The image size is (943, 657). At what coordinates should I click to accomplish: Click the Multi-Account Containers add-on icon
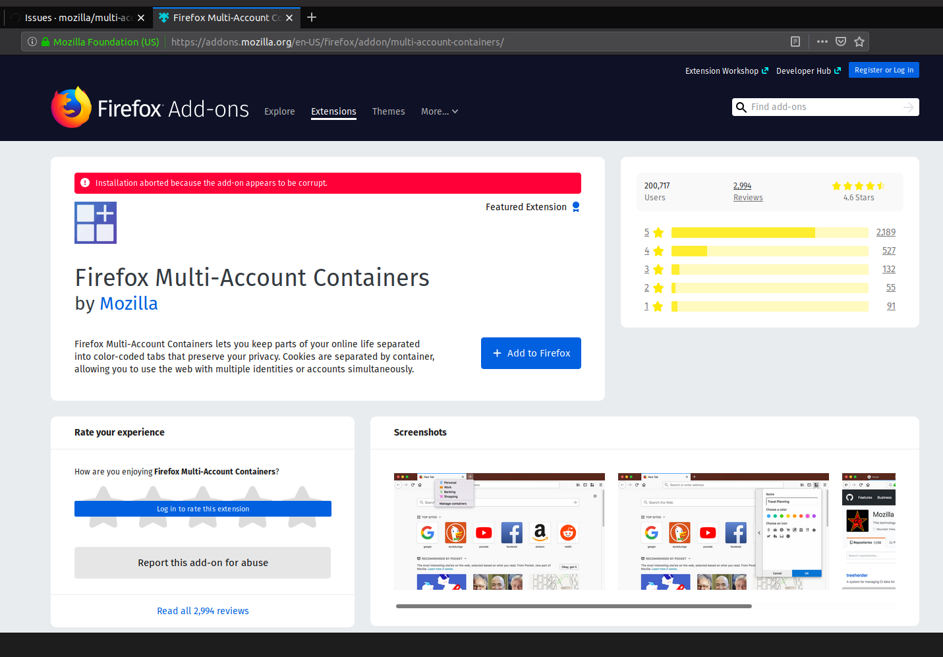[x=95, y=222]
